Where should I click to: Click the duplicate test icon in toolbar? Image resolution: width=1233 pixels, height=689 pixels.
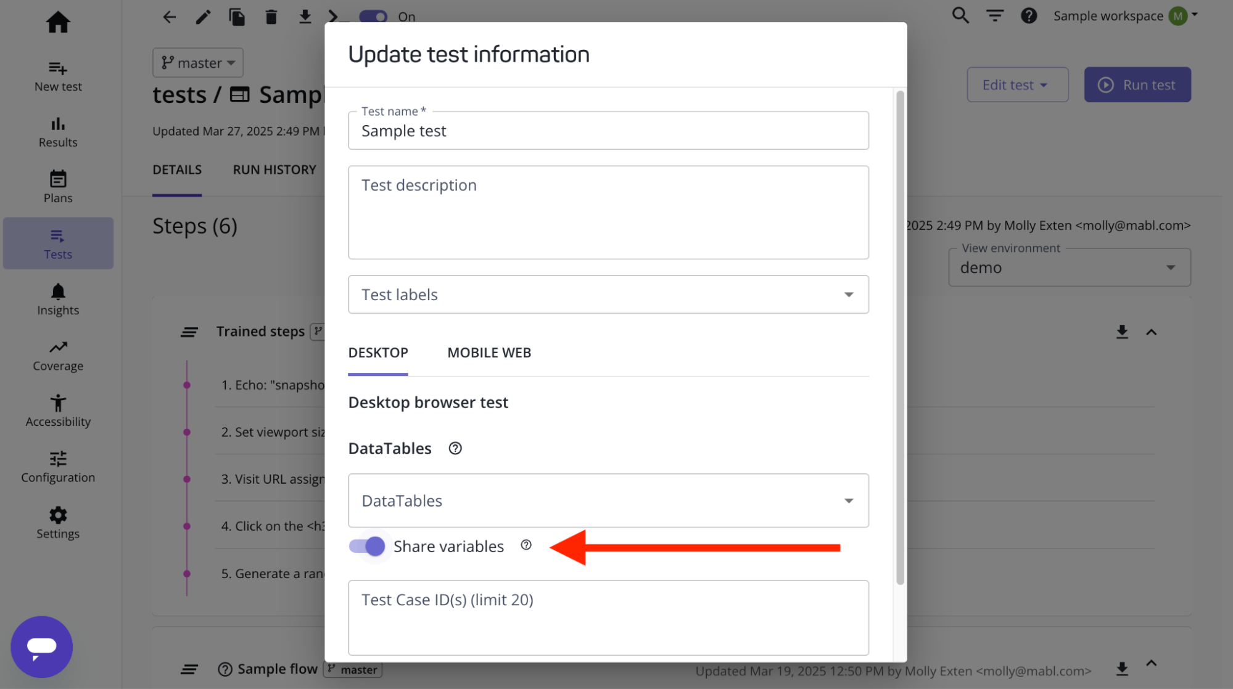pos(237,17)
